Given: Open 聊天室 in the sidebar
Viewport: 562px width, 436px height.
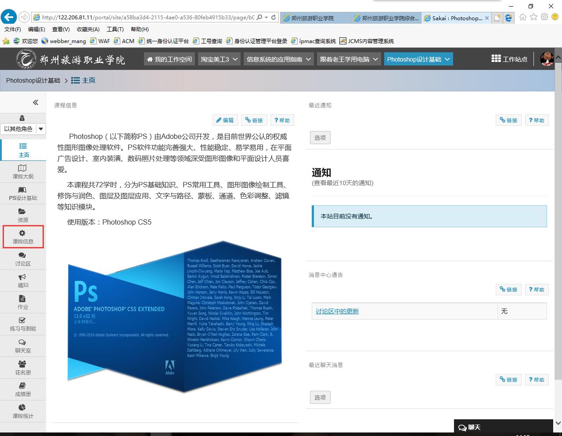Looking at the screenshot, I should click(x=23, y=346).
